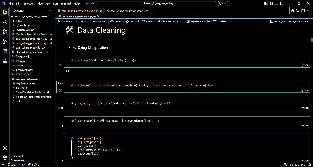Screen dimensions: 313x167
Task: Click the Run All button
Action: click(x=133, y=21)
